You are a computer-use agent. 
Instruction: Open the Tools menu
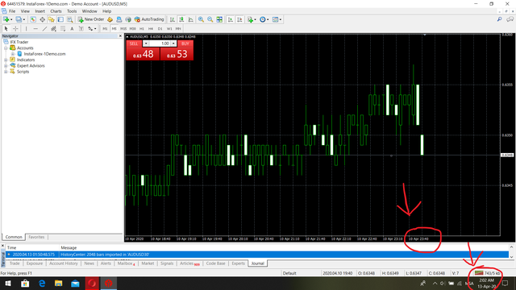72,11
